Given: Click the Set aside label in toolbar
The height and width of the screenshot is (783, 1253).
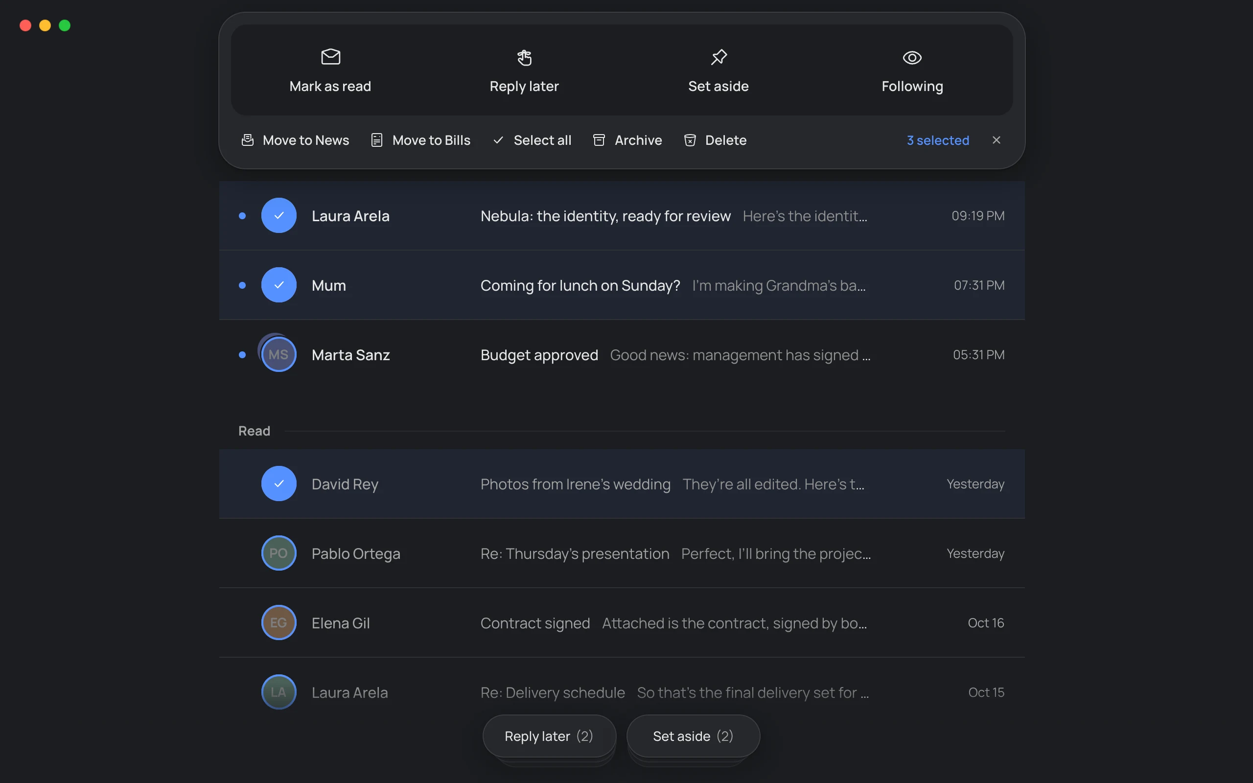Looking at the screenshot, I should (719, 87).
